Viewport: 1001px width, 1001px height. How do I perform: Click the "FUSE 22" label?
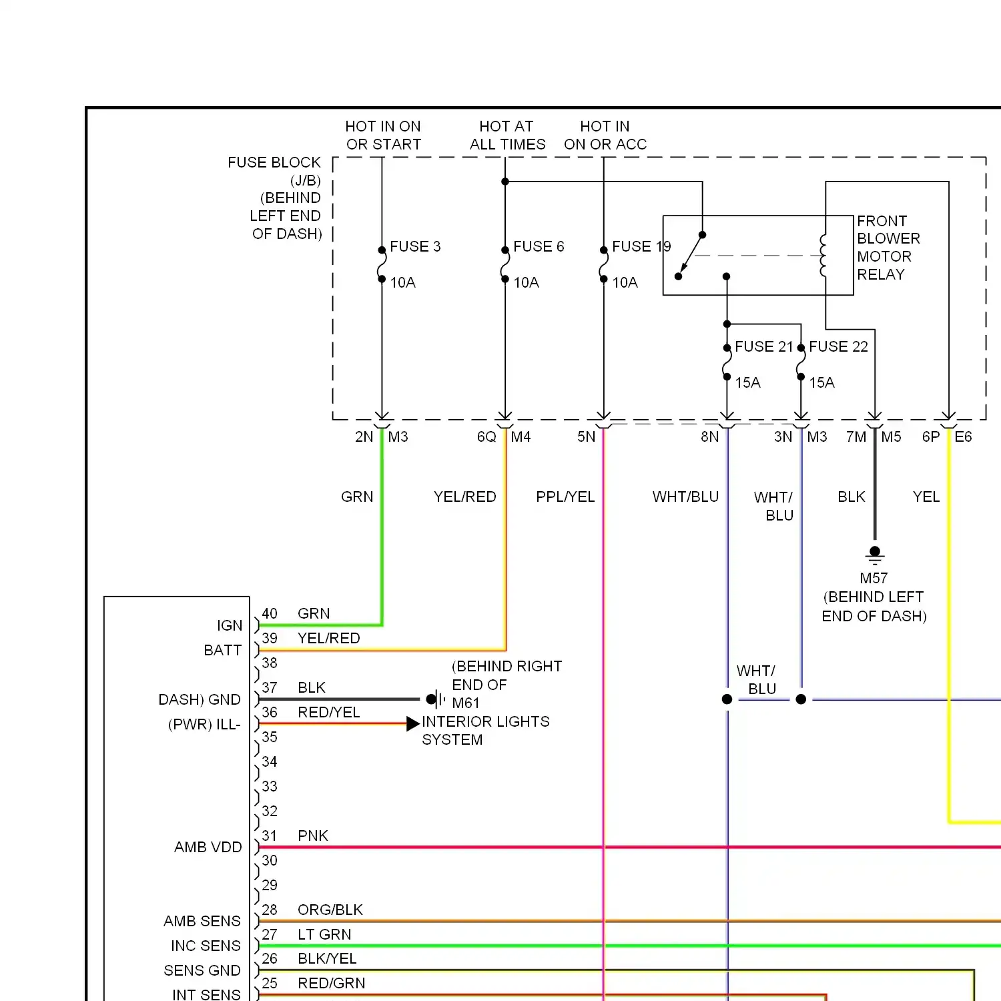click(x=838, y=347)
